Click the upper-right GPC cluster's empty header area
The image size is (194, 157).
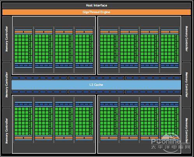(139, 21)
